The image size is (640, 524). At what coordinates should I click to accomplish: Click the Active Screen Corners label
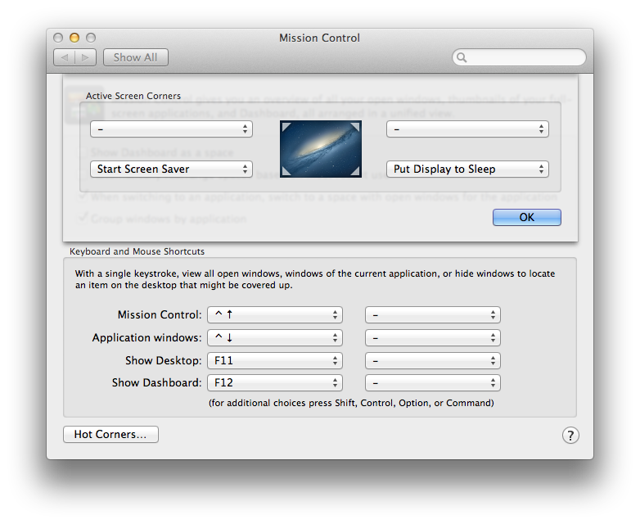[x=133, y=96]
